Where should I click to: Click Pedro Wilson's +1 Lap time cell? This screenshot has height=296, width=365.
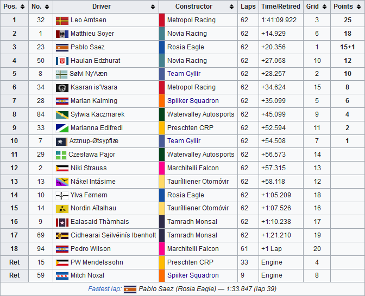271,249
